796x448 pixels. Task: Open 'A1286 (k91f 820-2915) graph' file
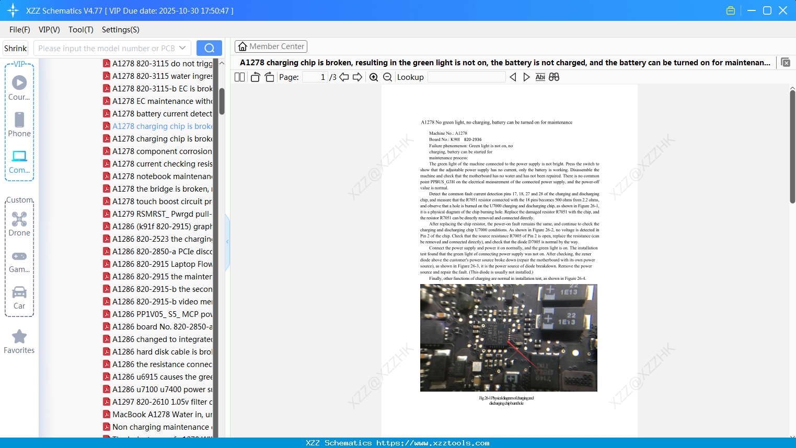click(158, 226)
